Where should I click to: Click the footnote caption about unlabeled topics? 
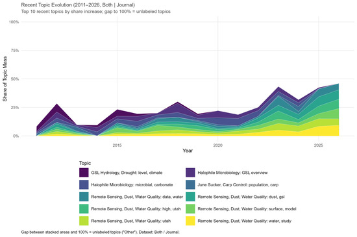tap(101, 232)
